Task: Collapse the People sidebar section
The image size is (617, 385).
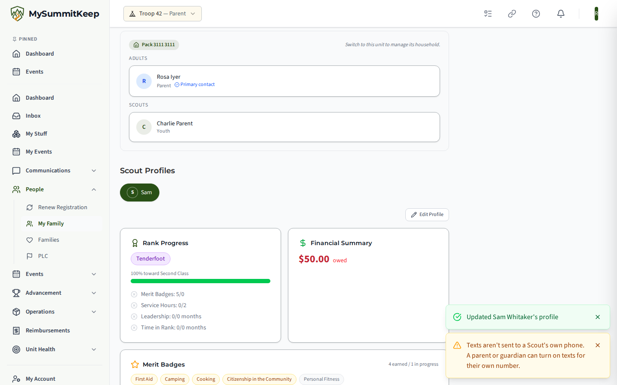Action: [x=55, y=190]
